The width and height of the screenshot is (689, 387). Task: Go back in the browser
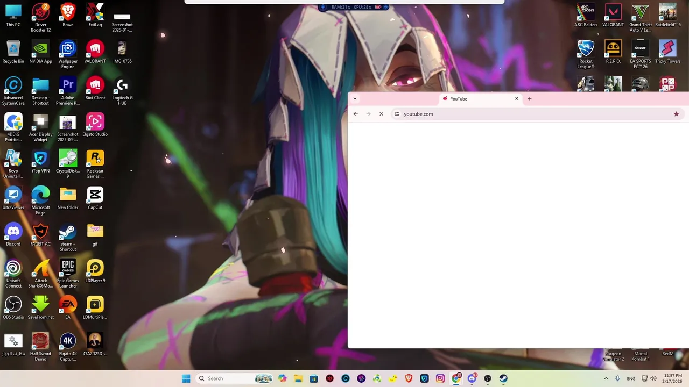(356, 114)
